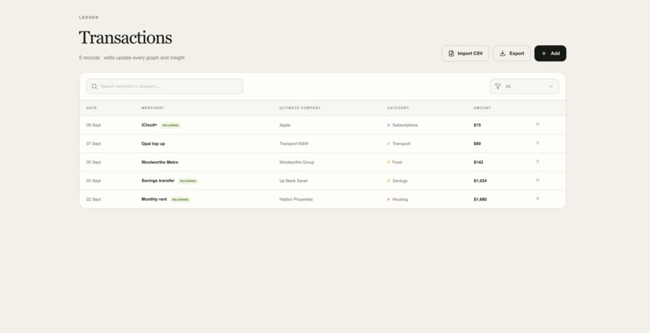This screenshot has height=333, width=650.
Task: Click the Recurring badge on iCloud+
Action: click(170, 125)
